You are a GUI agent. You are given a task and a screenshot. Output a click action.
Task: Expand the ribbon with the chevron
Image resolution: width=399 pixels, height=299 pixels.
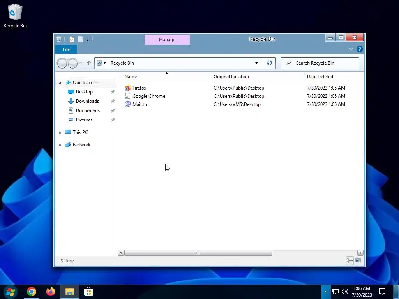351,49
